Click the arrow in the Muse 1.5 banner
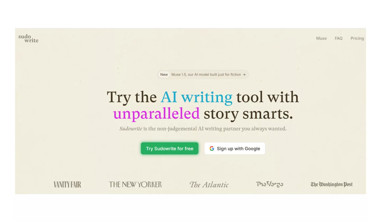Viewport: 381px width, 222px height. [244, 75]
